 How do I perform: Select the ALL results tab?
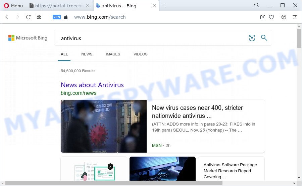(64, 54)
